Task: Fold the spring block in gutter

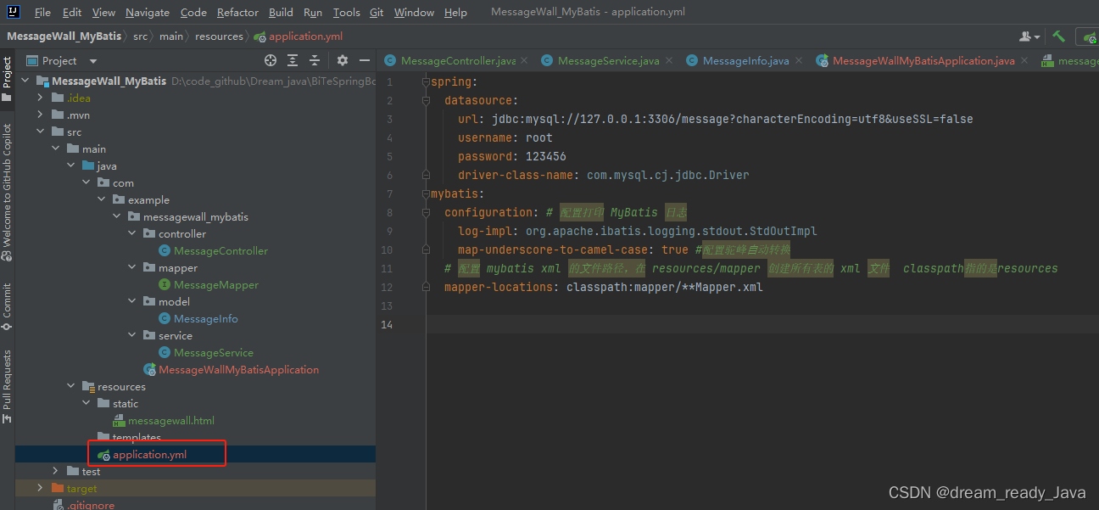Action: 425,82
